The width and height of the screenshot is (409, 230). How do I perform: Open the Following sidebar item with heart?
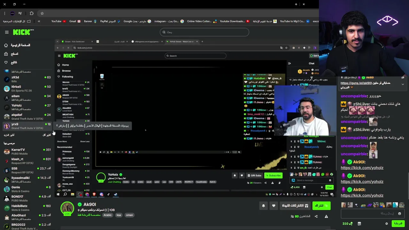click(x=11, y=63)
